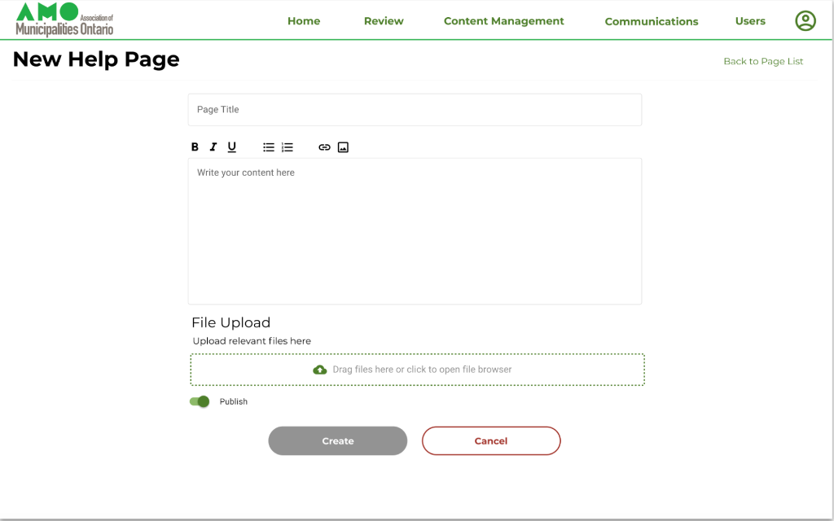Click the Page Title input field
This screenshot has width=834, height=521.
coord(415,109)
